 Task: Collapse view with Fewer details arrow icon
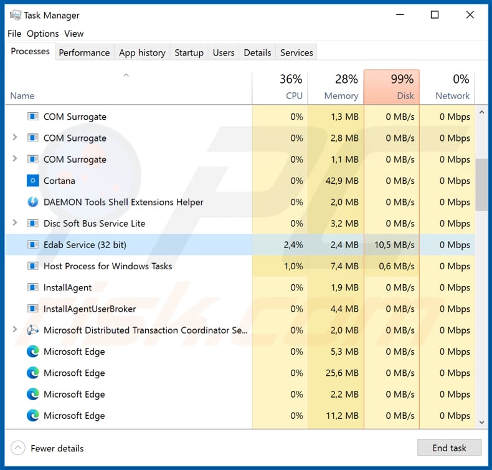[18, 448]
